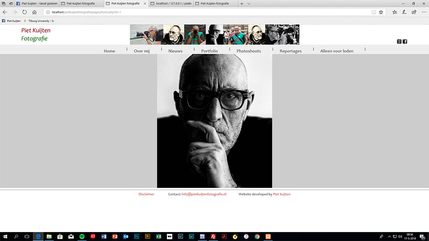The width and height of the screenshot is (429, 241).
Task: Open the Alleen voor leden section
Action: (x=337, y=51)
